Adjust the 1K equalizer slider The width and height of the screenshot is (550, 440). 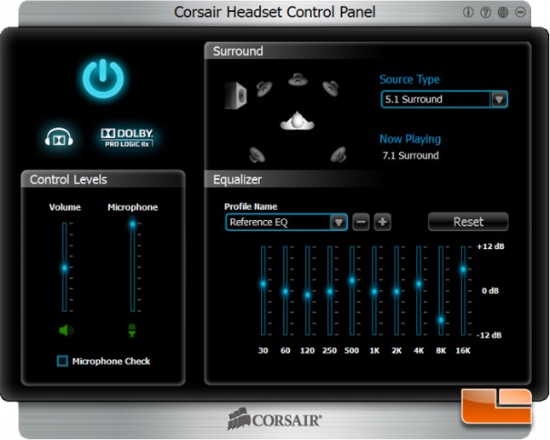[x=374, y=292]
